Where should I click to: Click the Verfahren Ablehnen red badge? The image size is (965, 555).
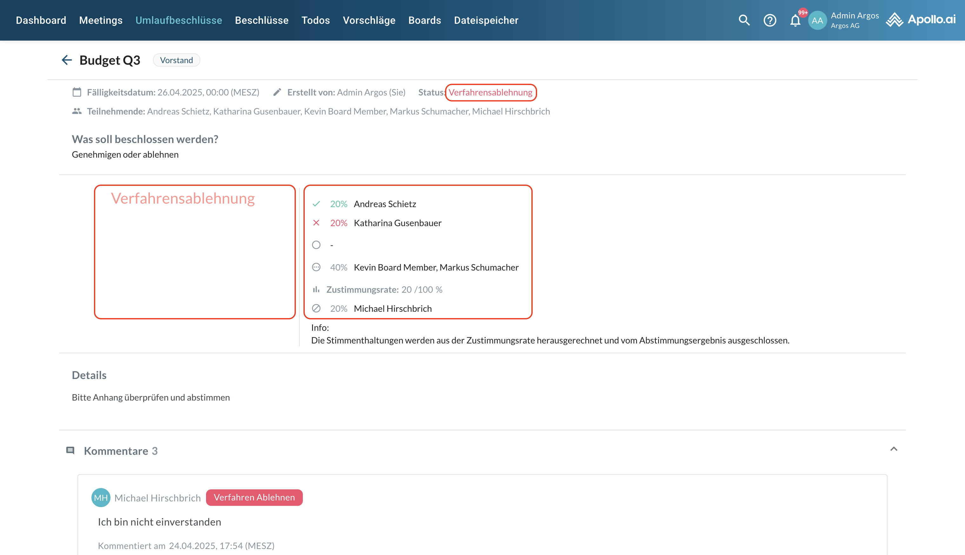point(254,498)
